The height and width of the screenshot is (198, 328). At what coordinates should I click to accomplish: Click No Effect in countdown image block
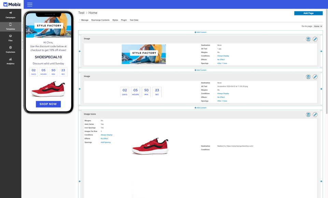pos(221,97)
